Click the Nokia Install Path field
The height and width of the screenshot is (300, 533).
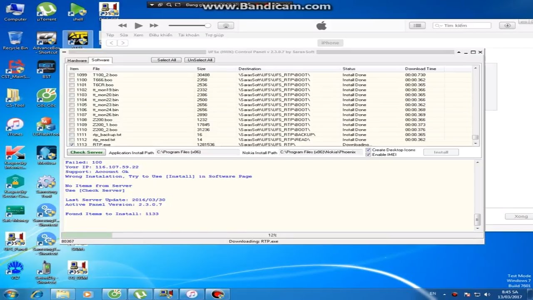pos(321,152)
